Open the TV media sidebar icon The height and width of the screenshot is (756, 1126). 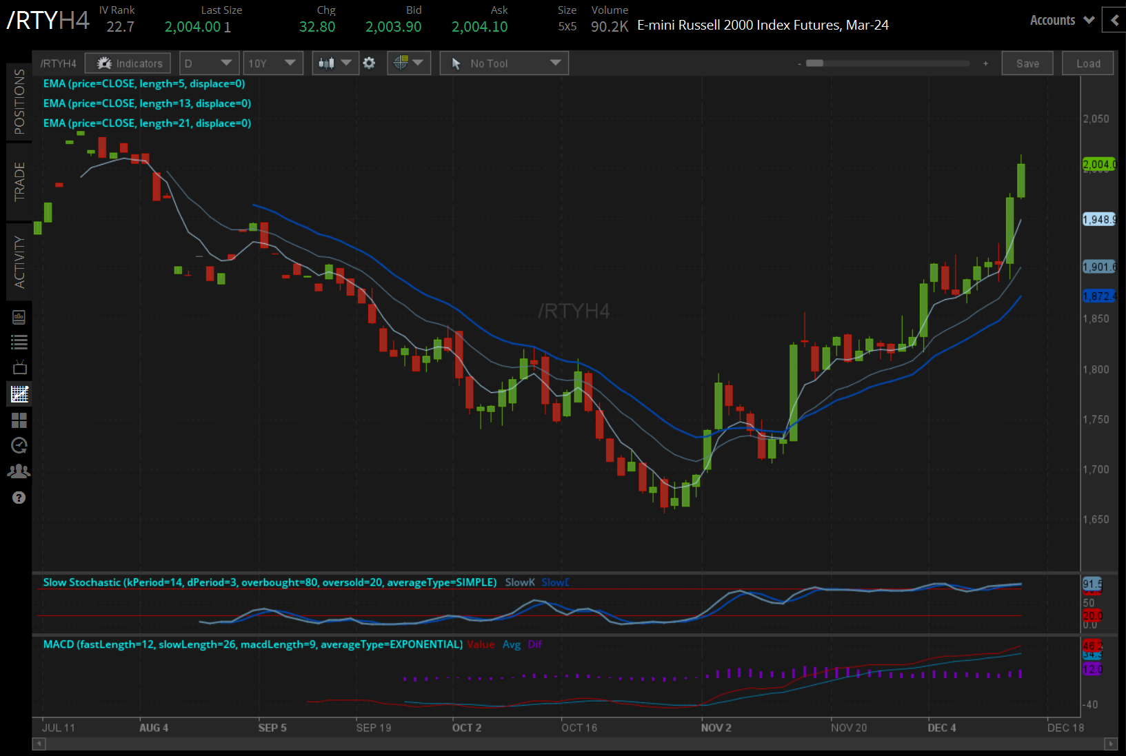coord(19,367)
